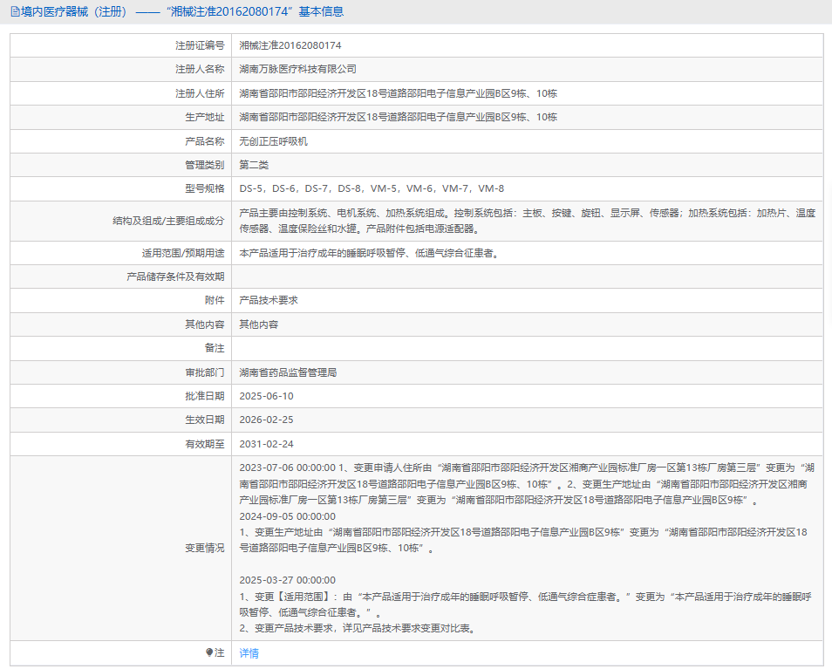Screen dimensions: 832x669
Task: Click approval department 湖南省药品监督管理局
Action: coord(288,372)
